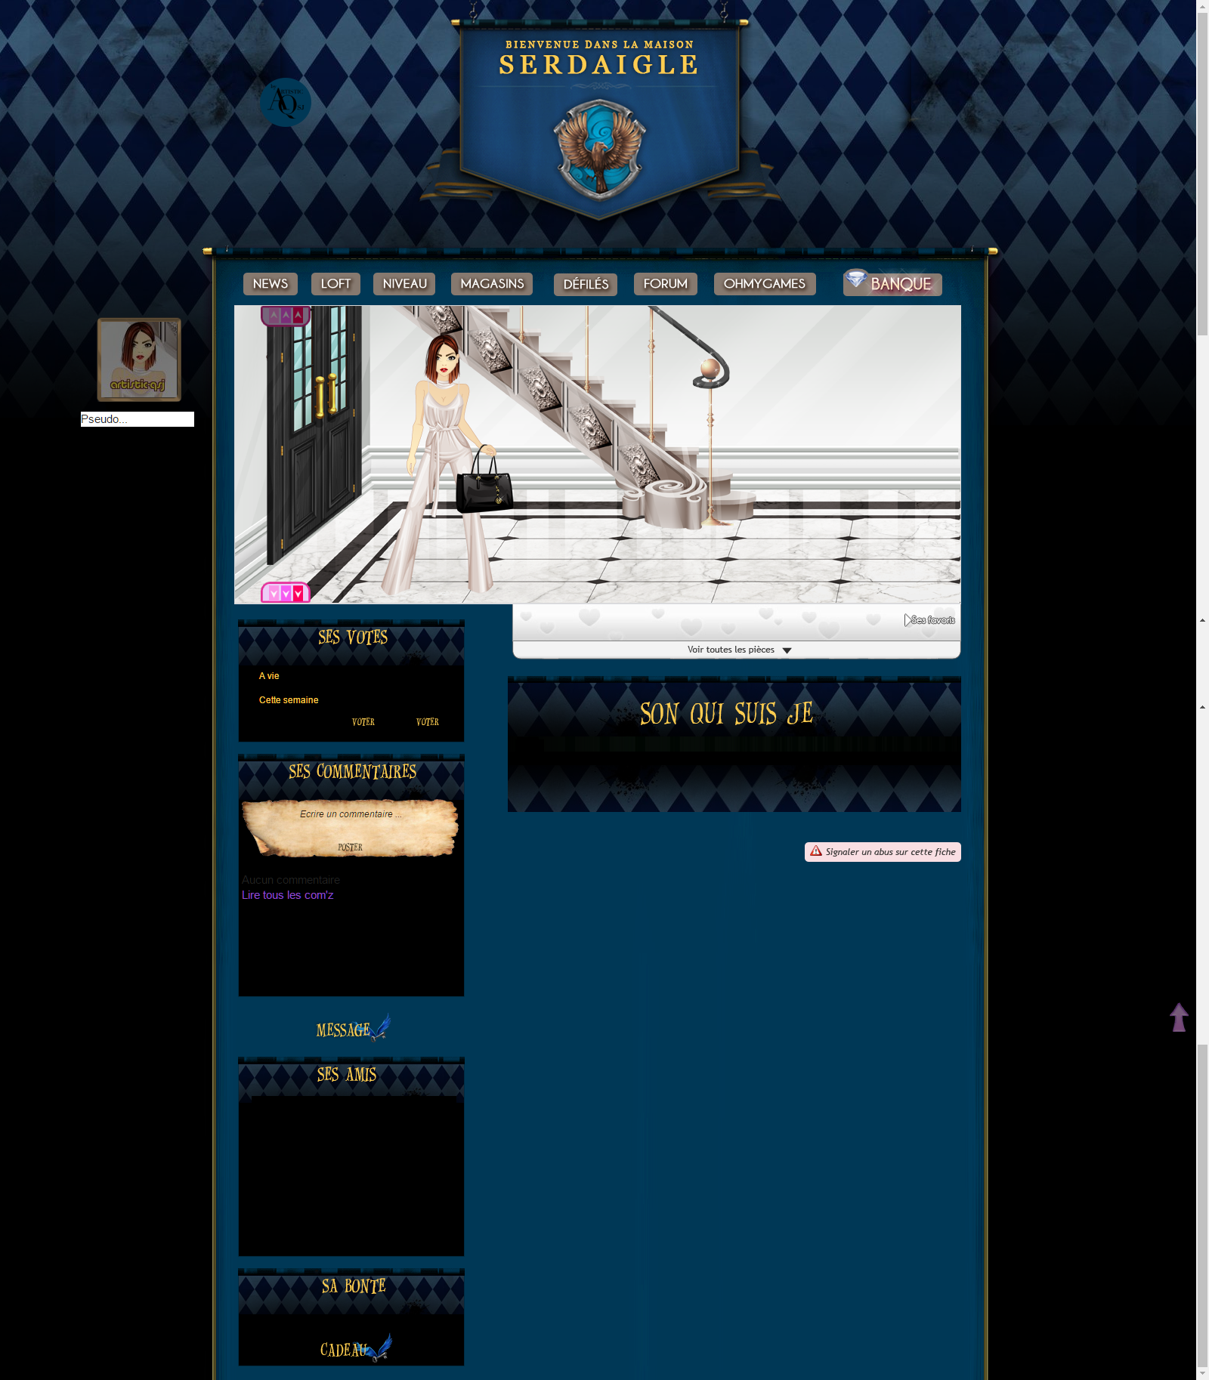Open Lire tous les com'z link
This screenshot has height=1380, width=1209.
click(x=287, y=895)
